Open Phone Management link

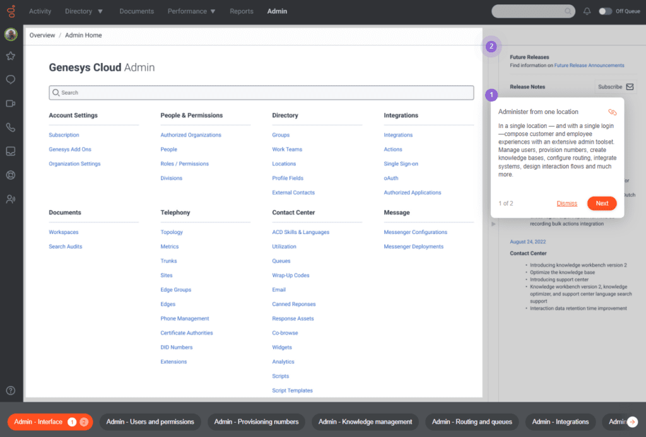(x=185, y=319)
